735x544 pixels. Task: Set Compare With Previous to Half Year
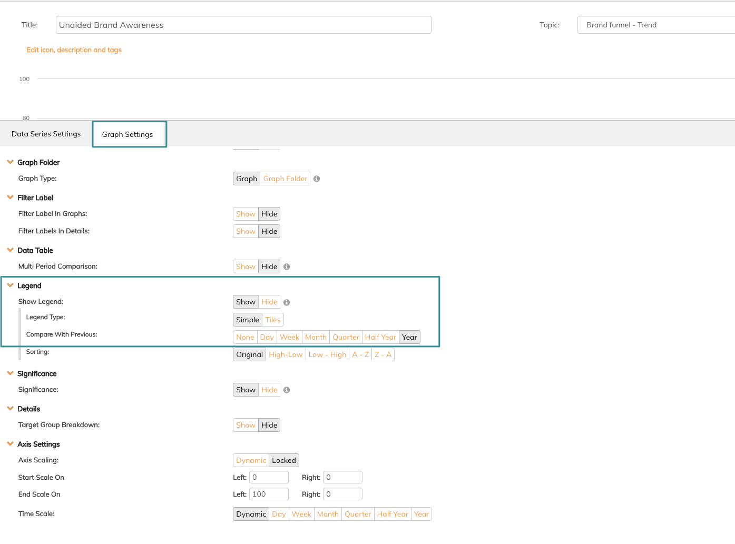click(x=380, y=337)
